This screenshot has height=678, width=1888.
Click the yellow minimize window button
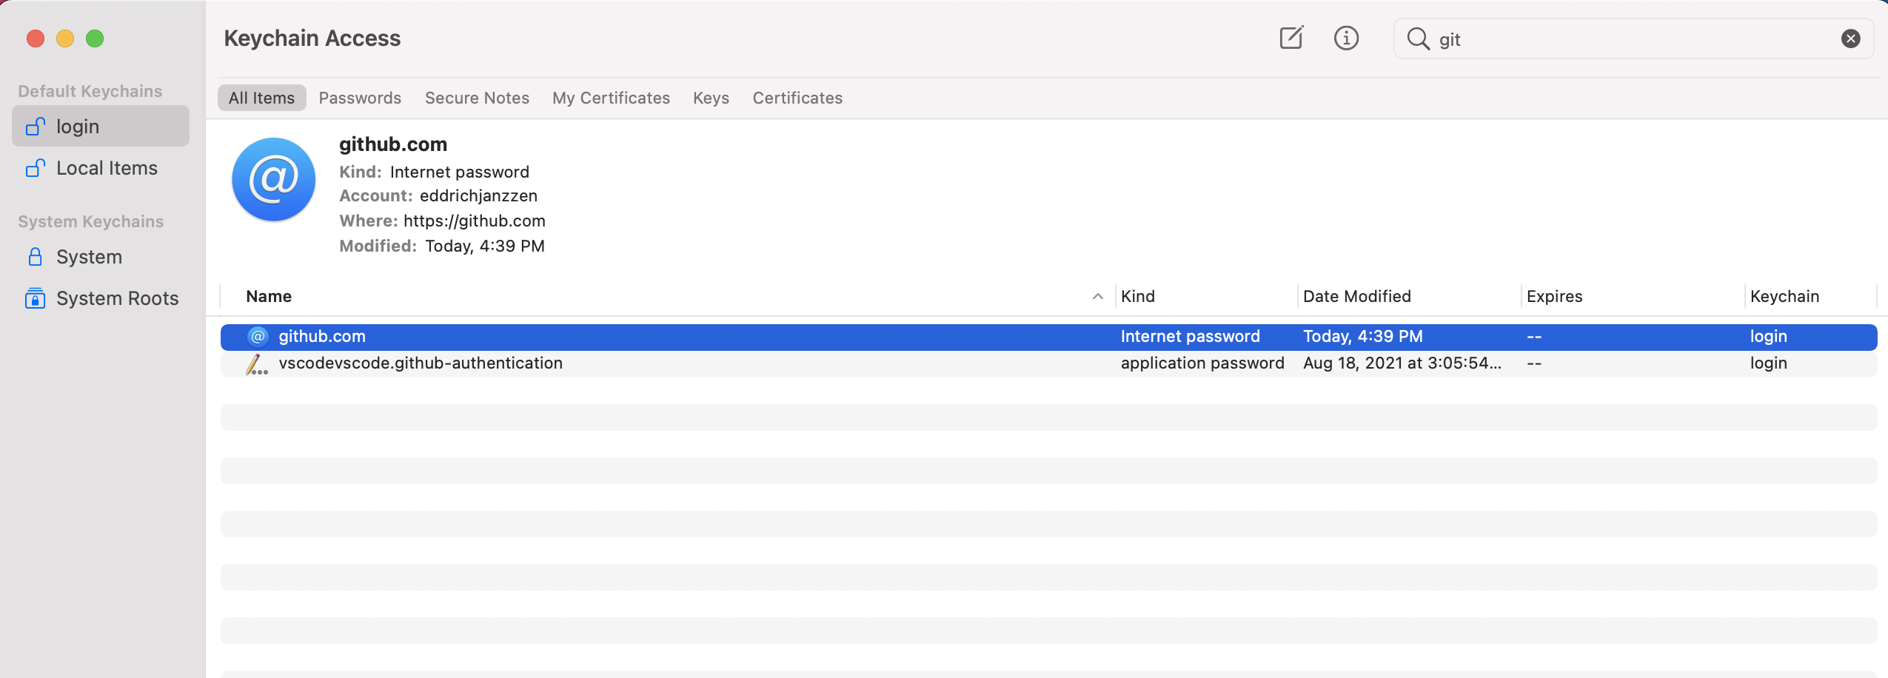pyautogui.click(x=65, y=38)
